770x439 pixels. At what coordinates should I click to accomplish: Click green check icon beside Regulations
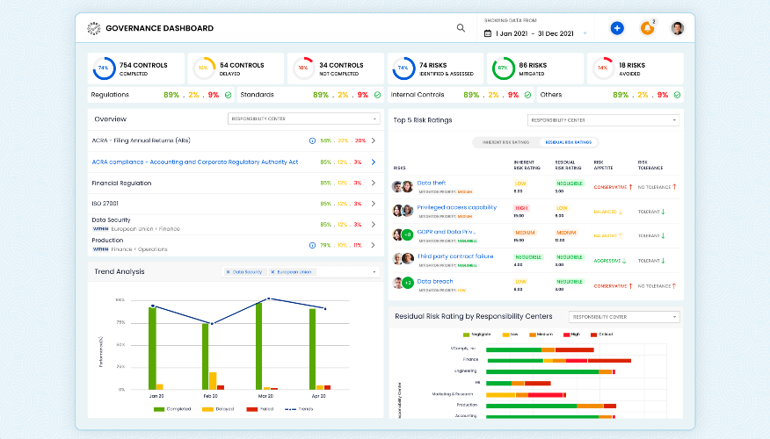coord(228,95)
